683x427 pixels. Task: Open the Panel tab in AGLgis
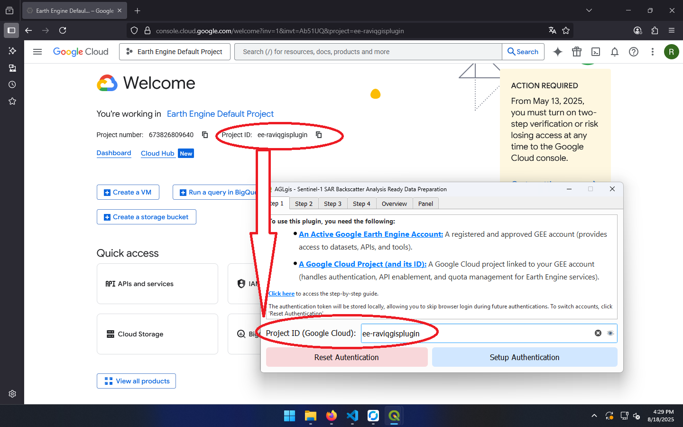coord(425,204)
